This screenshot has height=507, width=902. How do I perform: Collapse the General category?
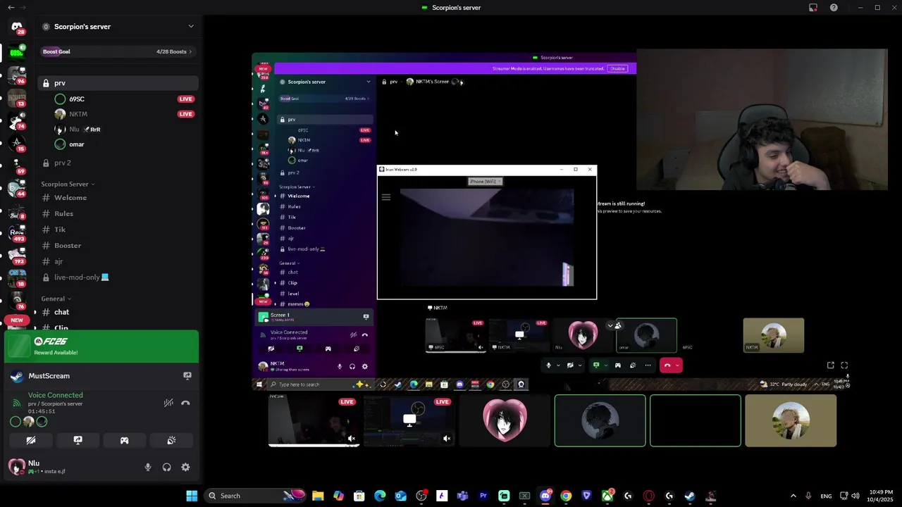(x=56, y=299)
